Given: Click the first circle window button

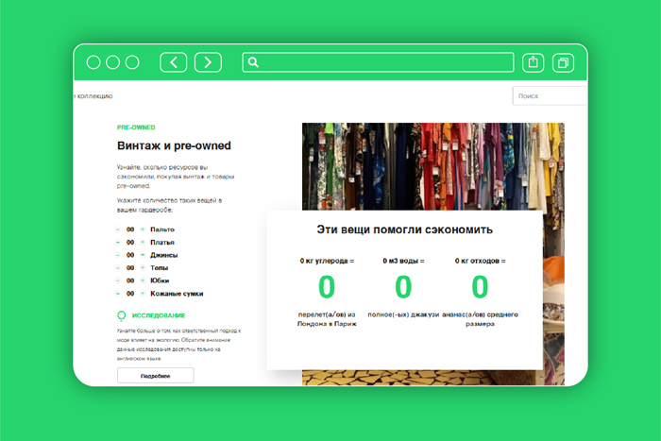Looking at the screenshot, I should tap(93, 62).
